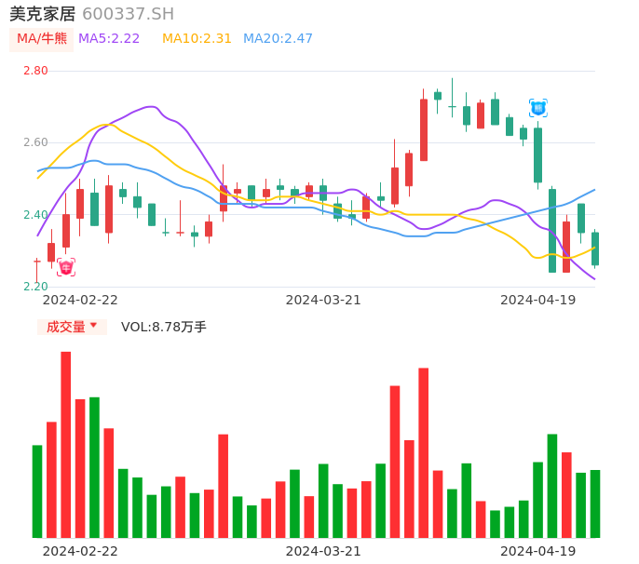Click the bear market signal icon
This screenshot has width=639, height=564.
(538, 108)
